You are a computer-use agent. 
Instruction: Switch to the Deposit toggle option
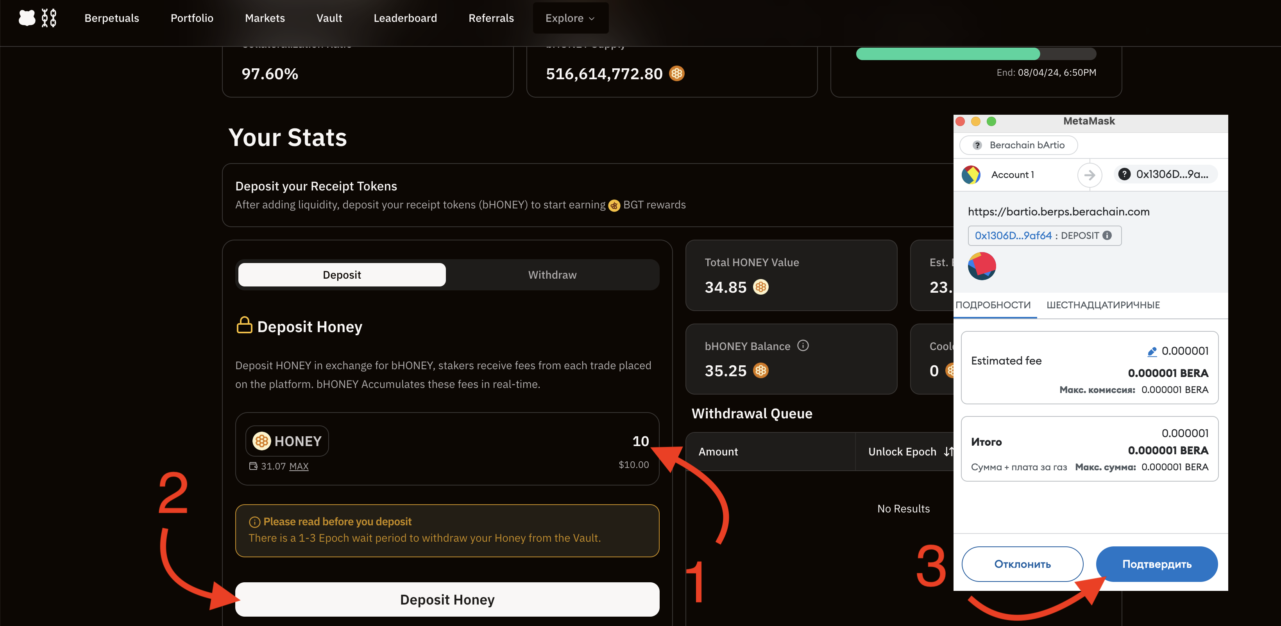pos(342,275)
